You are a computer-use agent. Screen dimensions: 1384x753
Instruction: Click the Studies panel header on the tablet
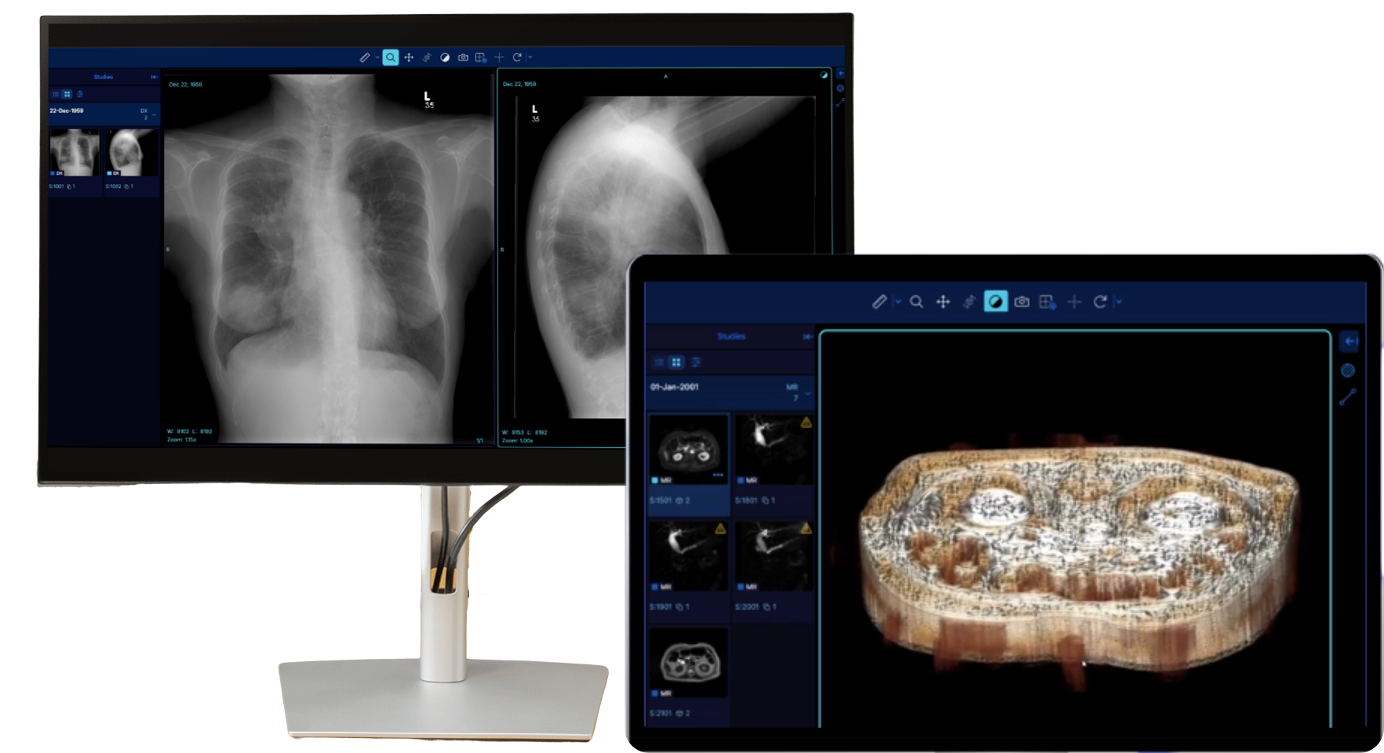click(x=730, y=336)
